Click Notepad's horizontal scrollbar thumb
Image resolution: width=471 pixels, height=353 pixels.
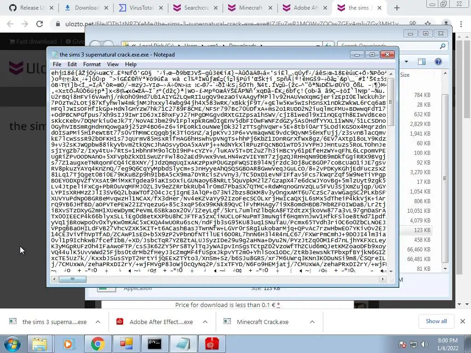(72, 279)
